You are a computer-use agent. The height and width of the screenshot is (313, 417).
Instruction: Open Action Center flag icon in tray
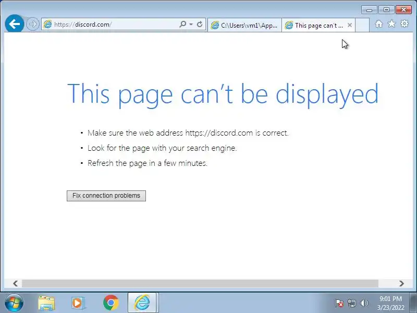(x=339, y=303)
